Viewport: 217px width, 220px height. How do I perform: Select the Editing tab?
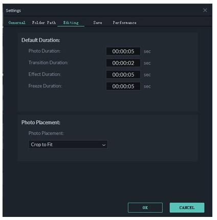[71, 23]
